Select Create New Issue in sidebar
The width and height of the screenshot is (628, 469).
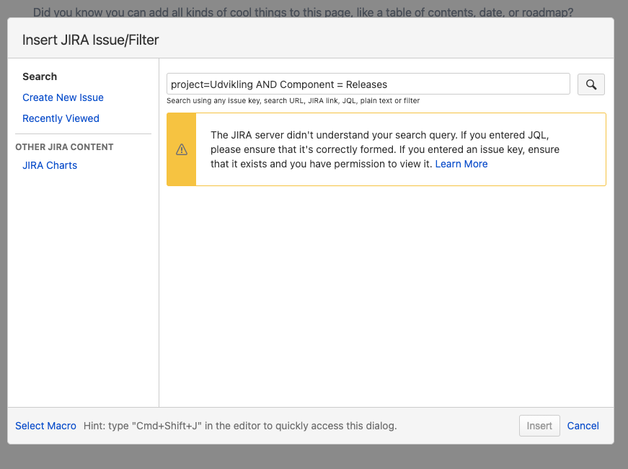pos(63,97)
